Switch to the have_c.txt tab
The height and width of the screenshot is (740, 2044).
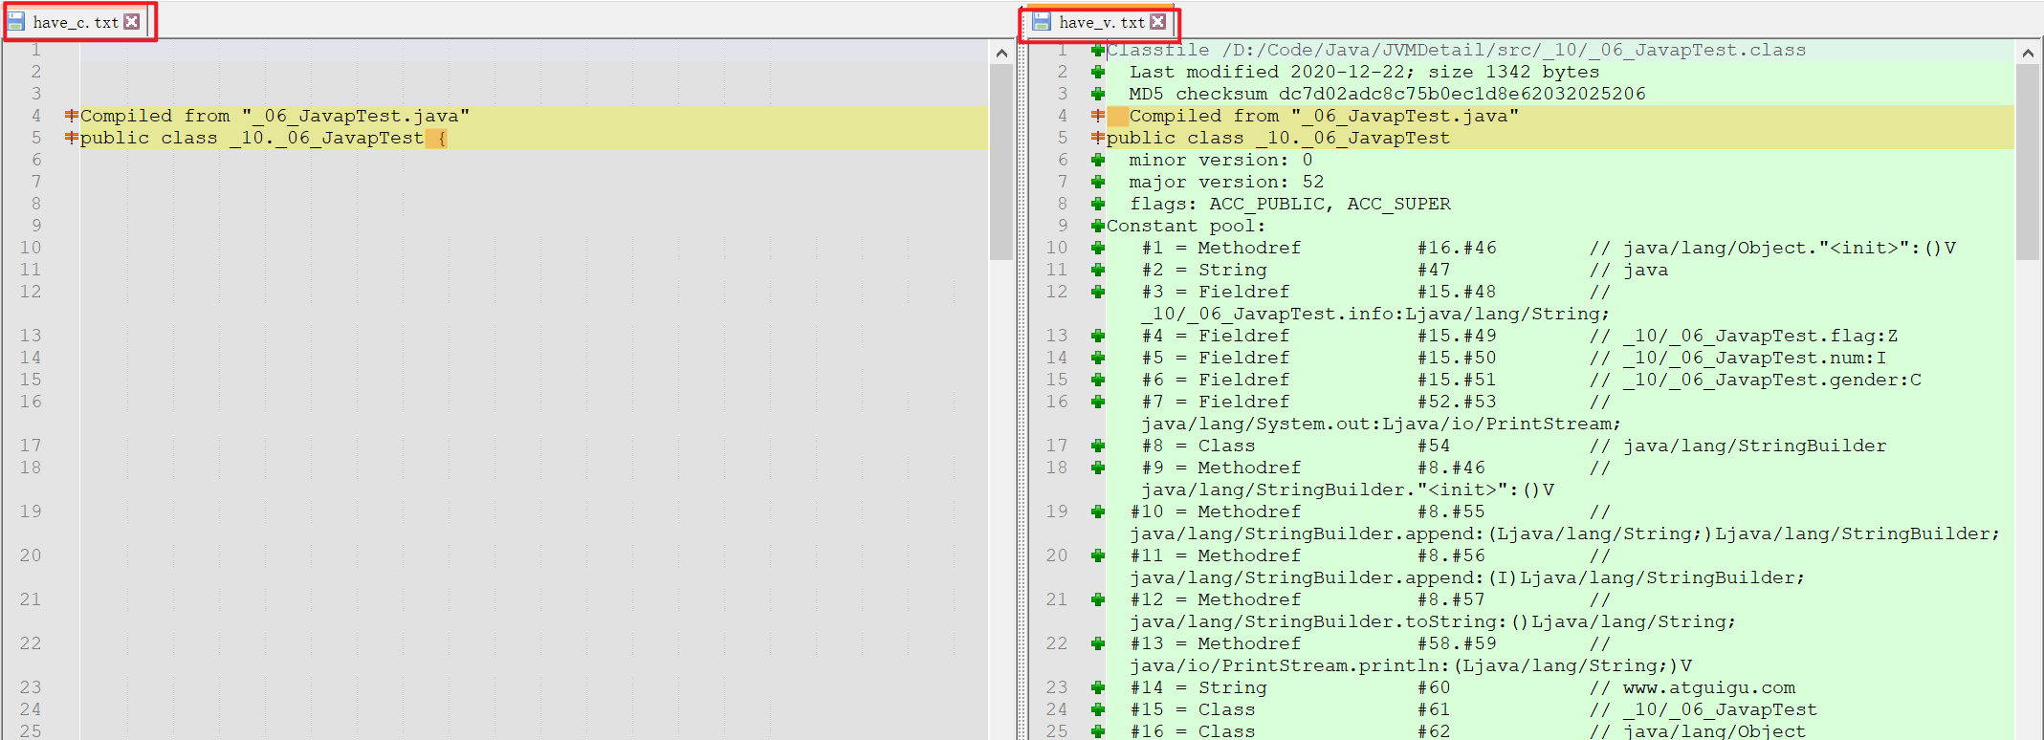click(76, 22)
